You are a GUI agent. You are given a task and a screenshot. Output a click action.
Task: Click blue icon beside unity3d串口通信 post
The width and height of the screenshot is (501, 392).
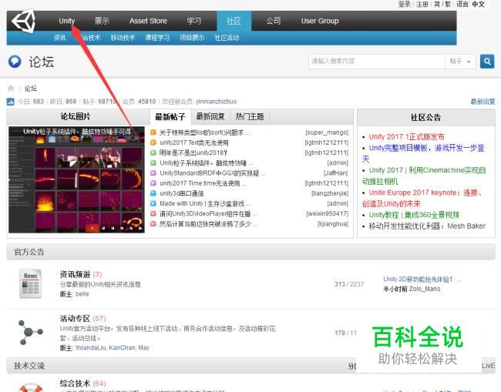153,193
